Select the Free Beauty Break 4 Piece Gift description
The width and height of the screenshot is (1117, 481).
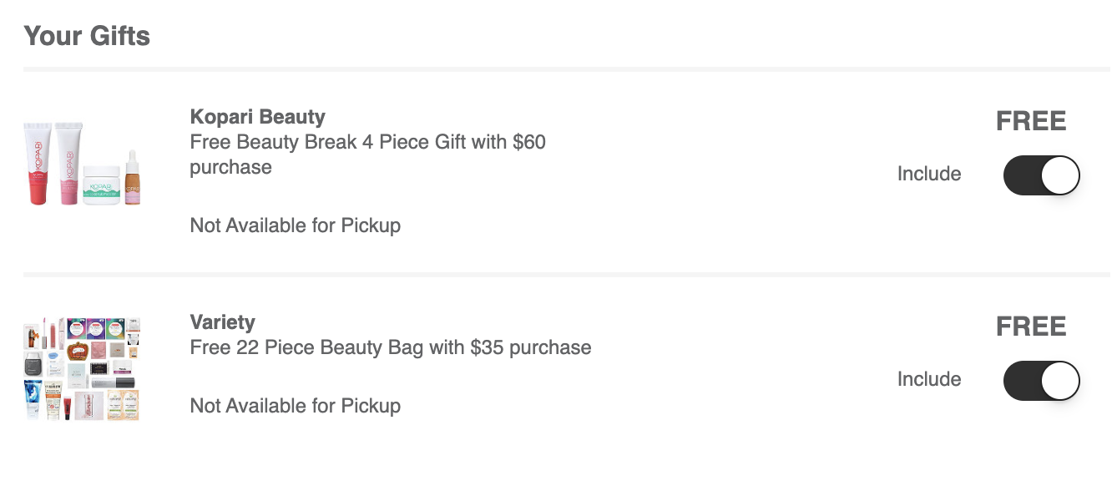pos(368,154)
